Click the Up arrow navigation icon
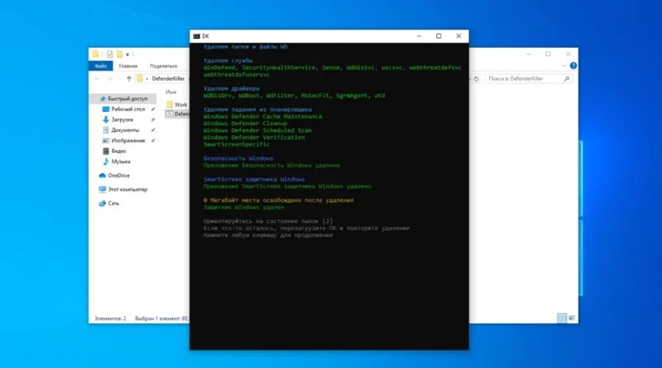 click(129, 78)
